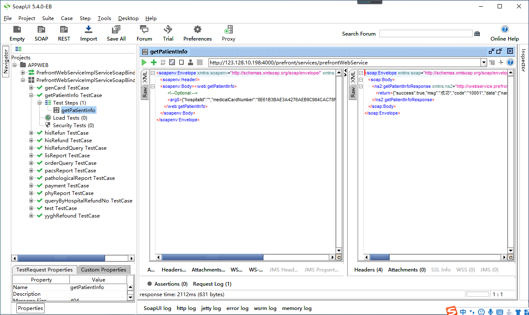
Task: Create a new SOAP project
Action: [41, 33]
